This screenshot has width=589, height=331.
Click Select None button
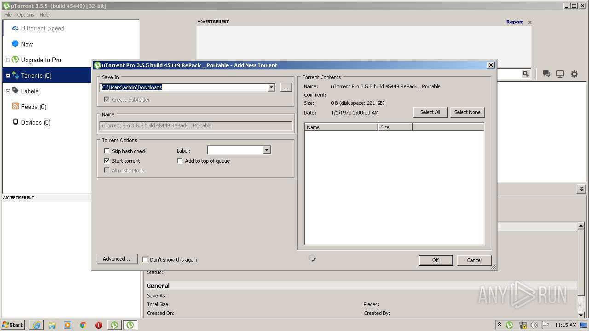pyautogui.click(x=467, y=112)
